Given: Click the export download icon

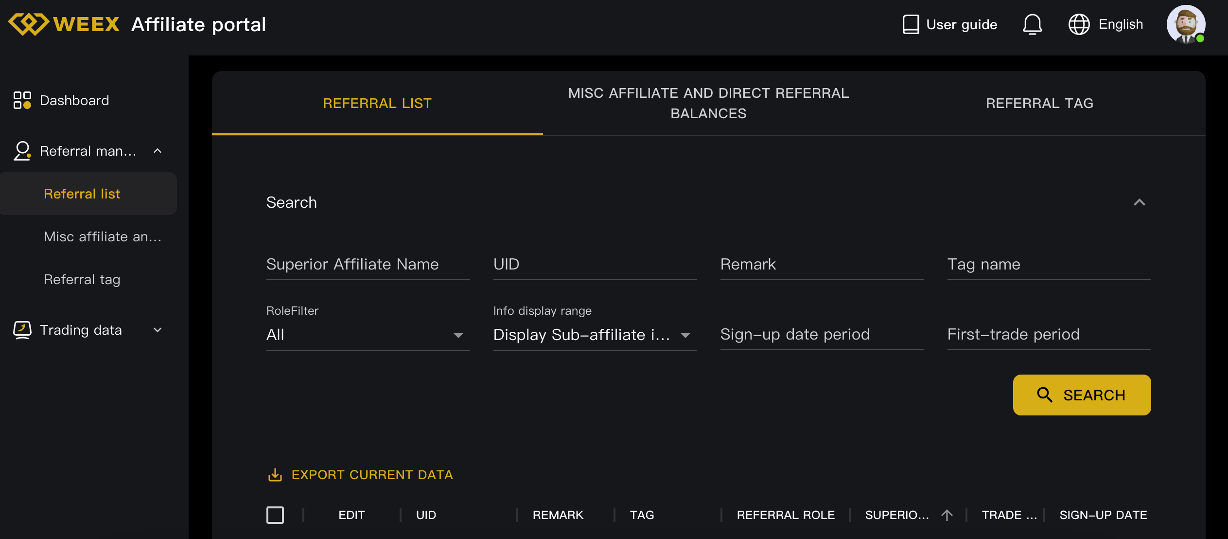Looking at the screenshot, I should tap(275, 475).
